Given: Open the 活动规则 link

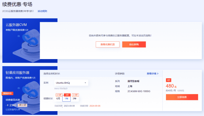Looking at the screenshot, I should click(x=42, y=11).
